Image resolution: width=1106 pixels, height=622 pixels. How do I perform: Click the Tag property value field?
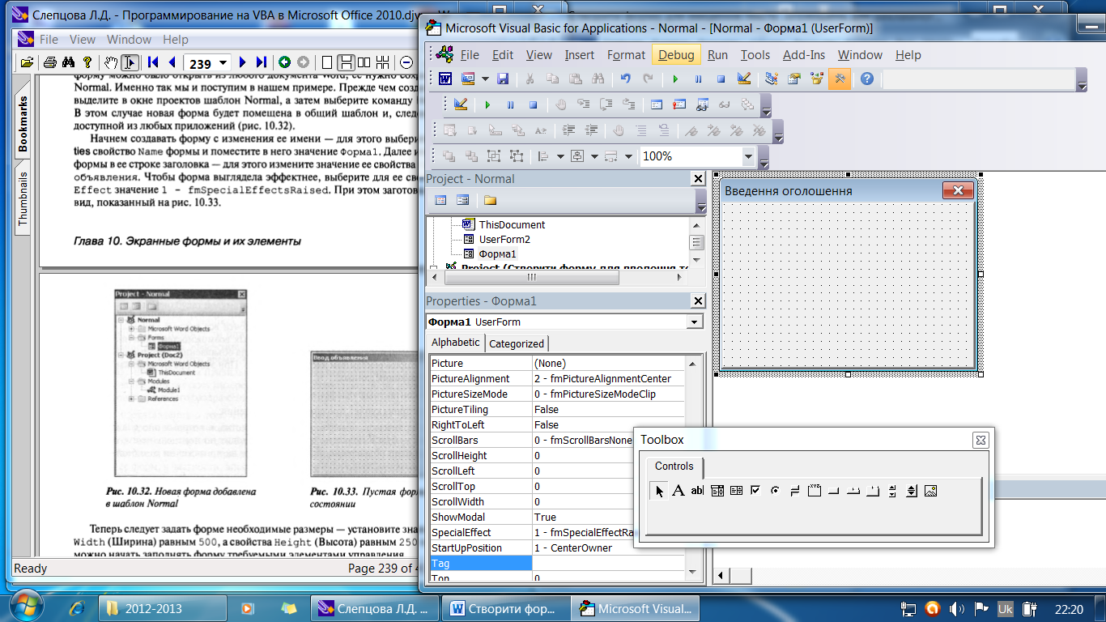pos(608,563)
